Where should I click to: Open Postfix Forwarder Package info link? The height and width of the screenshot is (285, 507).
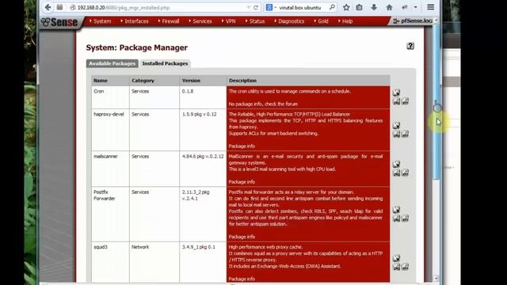(x=242, y=237)
